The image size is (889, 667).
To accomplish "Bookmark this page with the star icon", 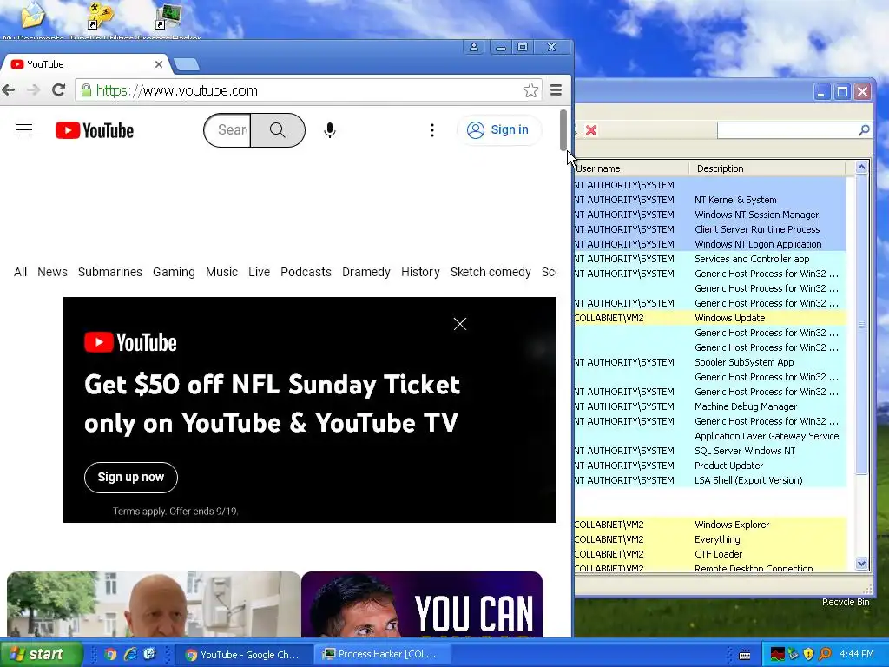I will pyautogui.click(x=530, y=90).
